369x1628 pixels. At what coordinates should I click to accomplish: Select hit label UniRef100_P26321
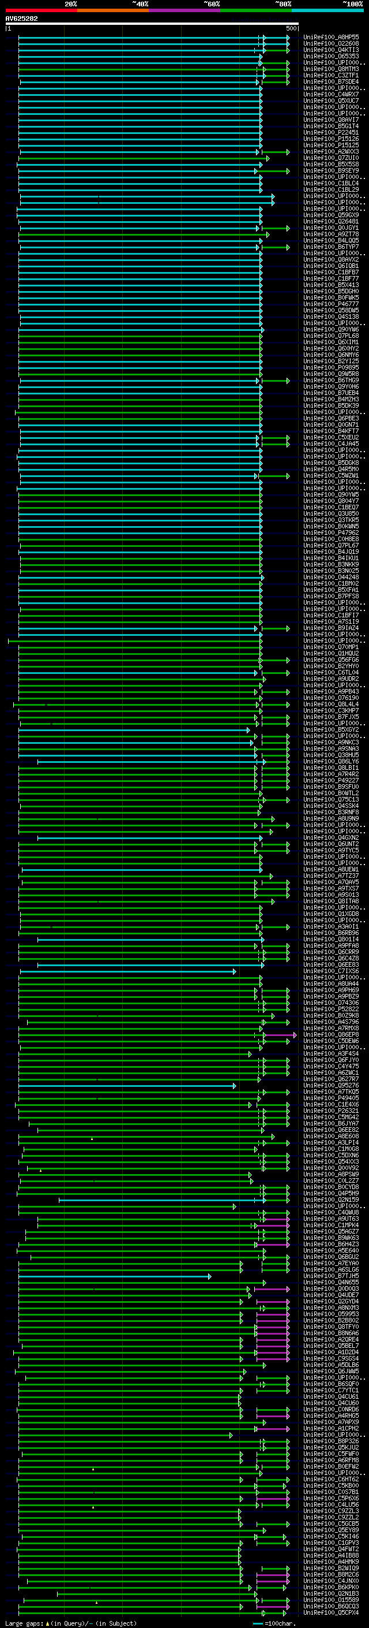tap(331, 1111)
